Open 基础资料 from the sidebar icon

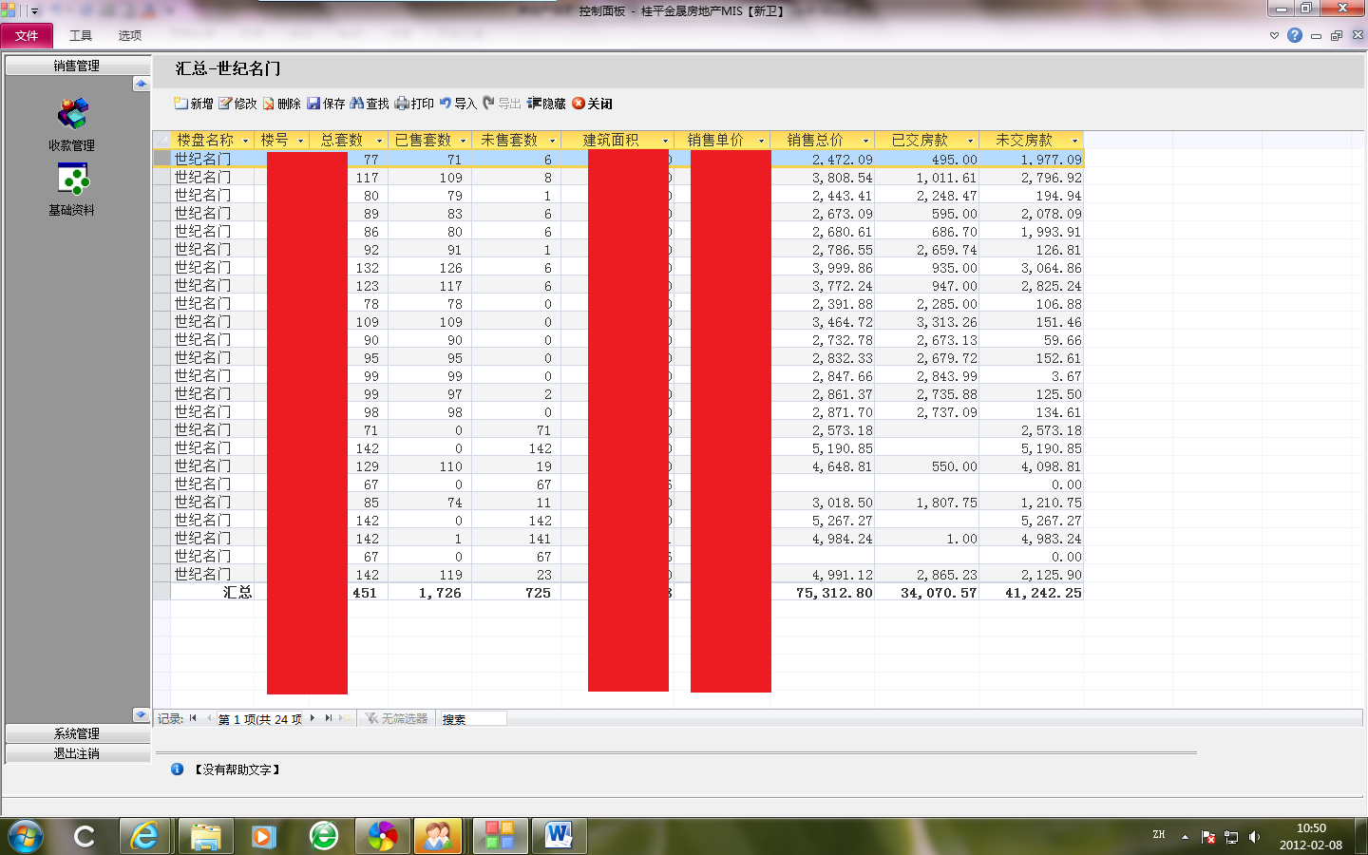coord(73,179)
